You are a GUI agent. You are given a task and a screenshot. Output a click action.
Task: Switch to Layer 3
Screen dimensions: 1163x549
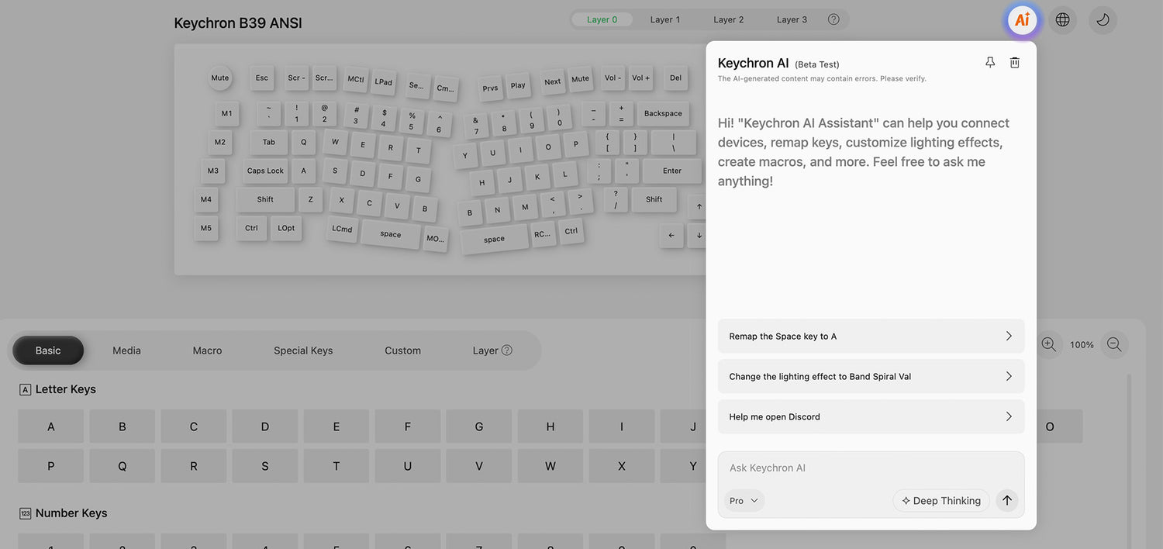pos(792,19)
